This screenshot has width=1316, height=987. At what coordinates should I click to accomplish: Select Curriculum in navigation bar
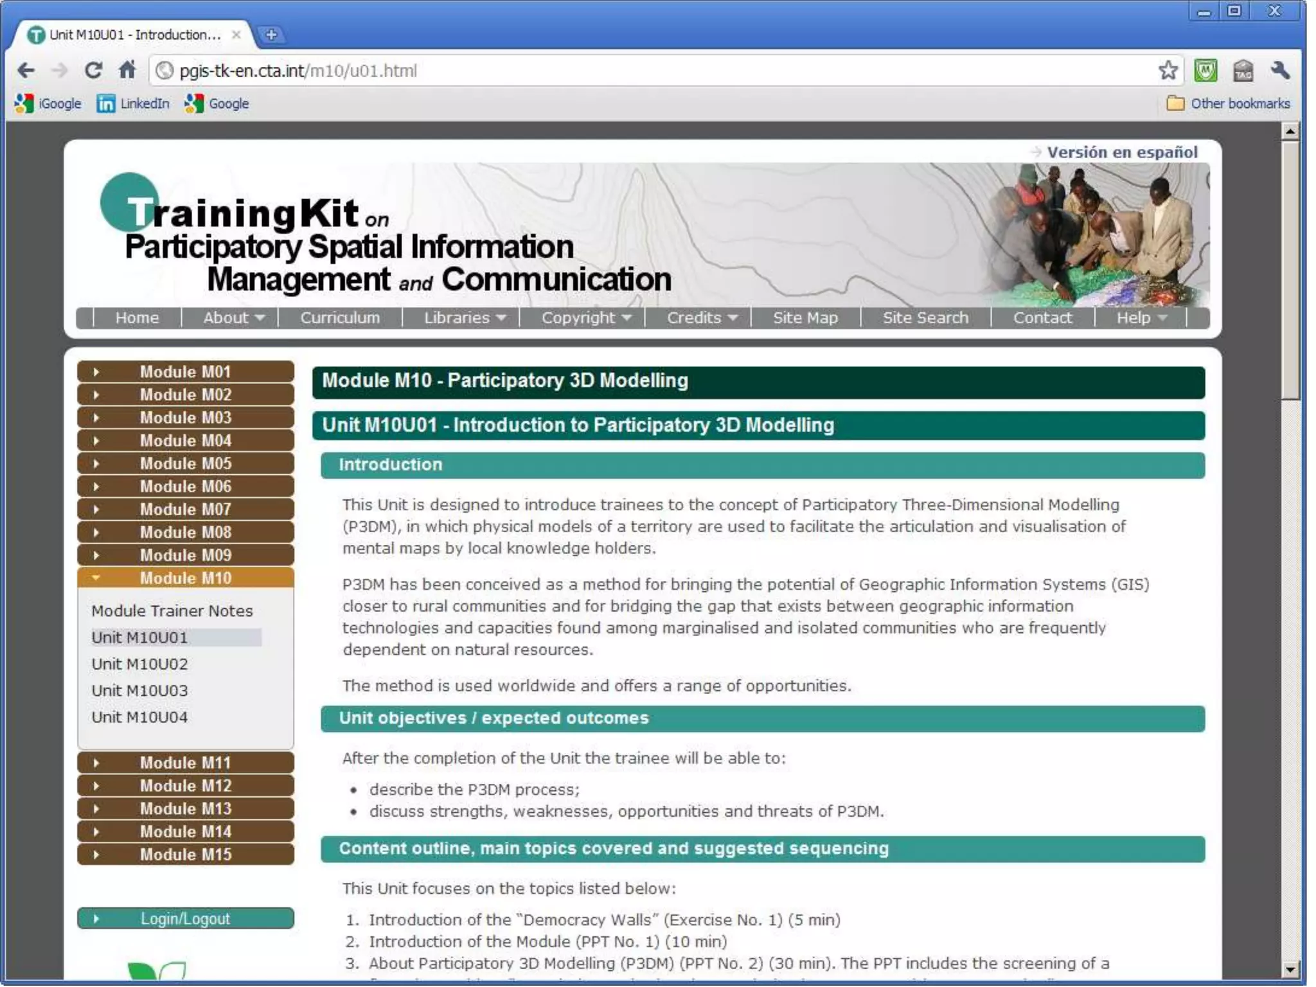coord(340,317)
